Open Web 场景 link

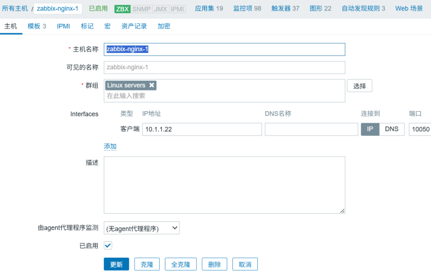(x=409, y=8)
